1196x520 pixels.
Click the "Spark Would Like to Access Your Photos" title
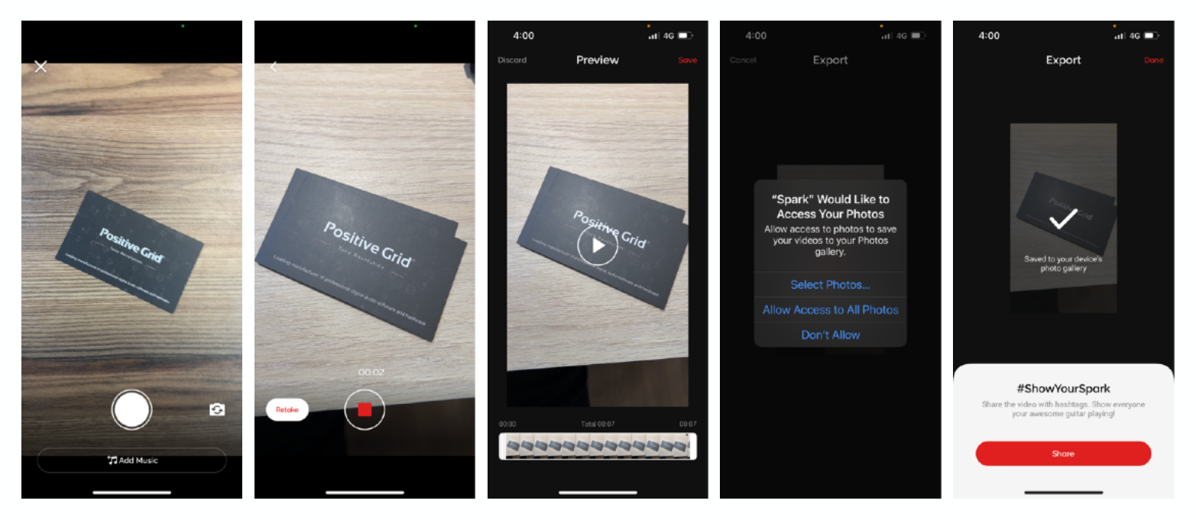click(x=831, y=207)
